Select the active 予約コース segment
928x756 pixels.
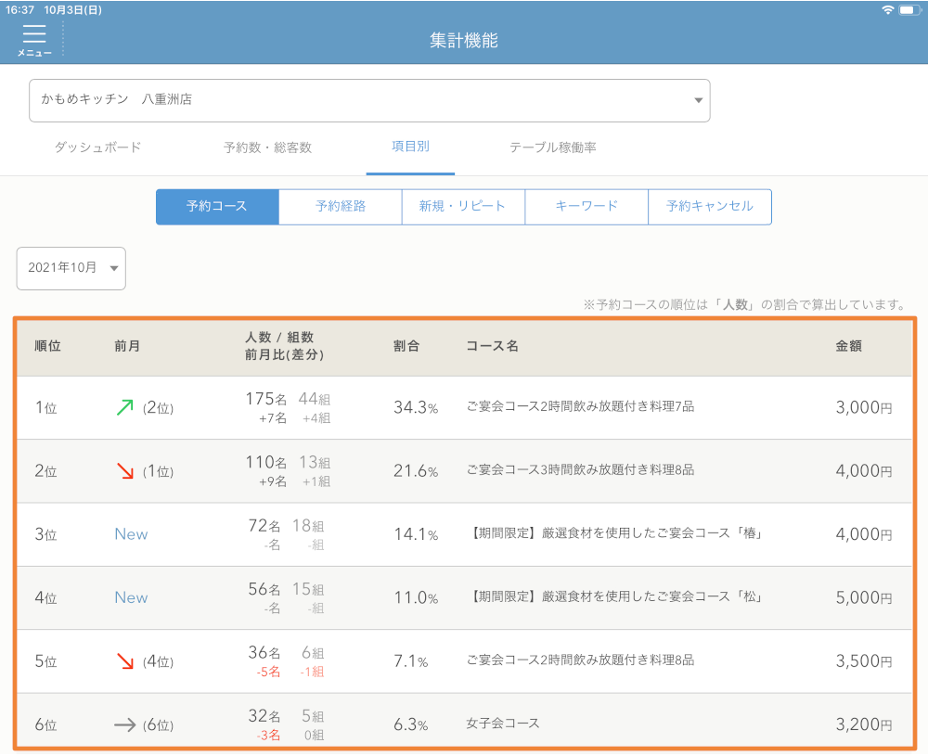point(217,207)
